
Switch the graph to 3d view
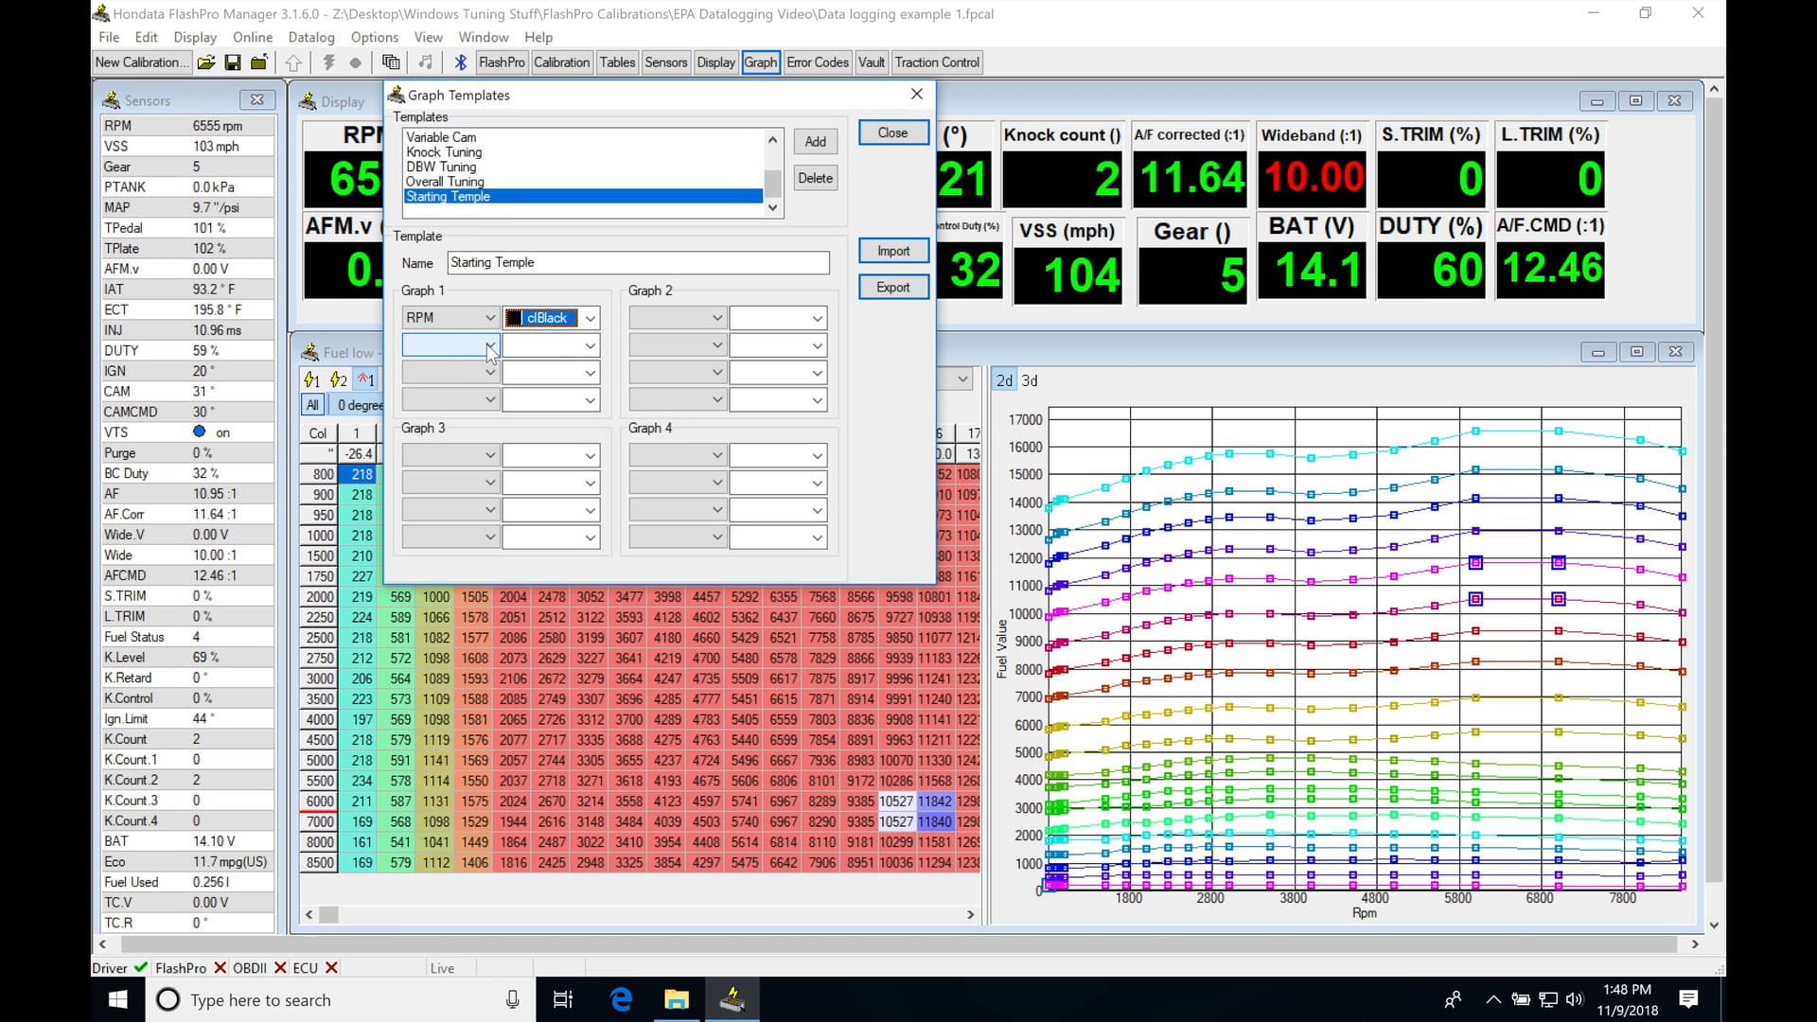point(1029,380)
